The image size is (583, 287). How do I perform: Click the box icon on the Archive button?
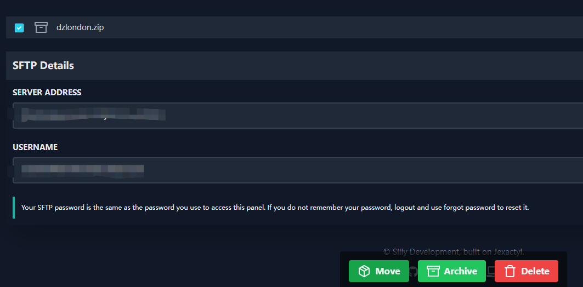433,272
